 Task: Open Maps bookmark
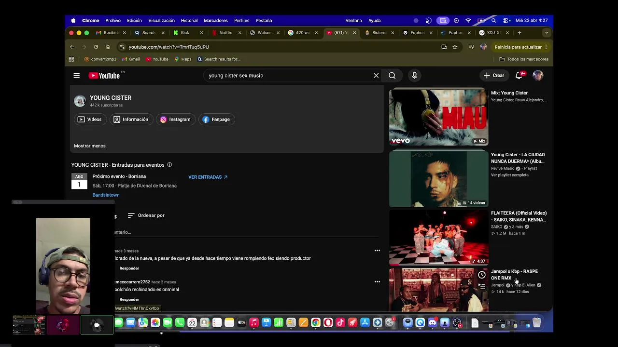click(183, 59)
